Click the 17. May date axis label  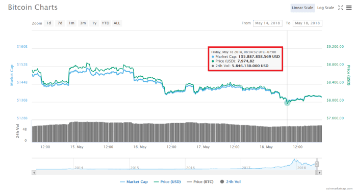click(x=203, y=147)
